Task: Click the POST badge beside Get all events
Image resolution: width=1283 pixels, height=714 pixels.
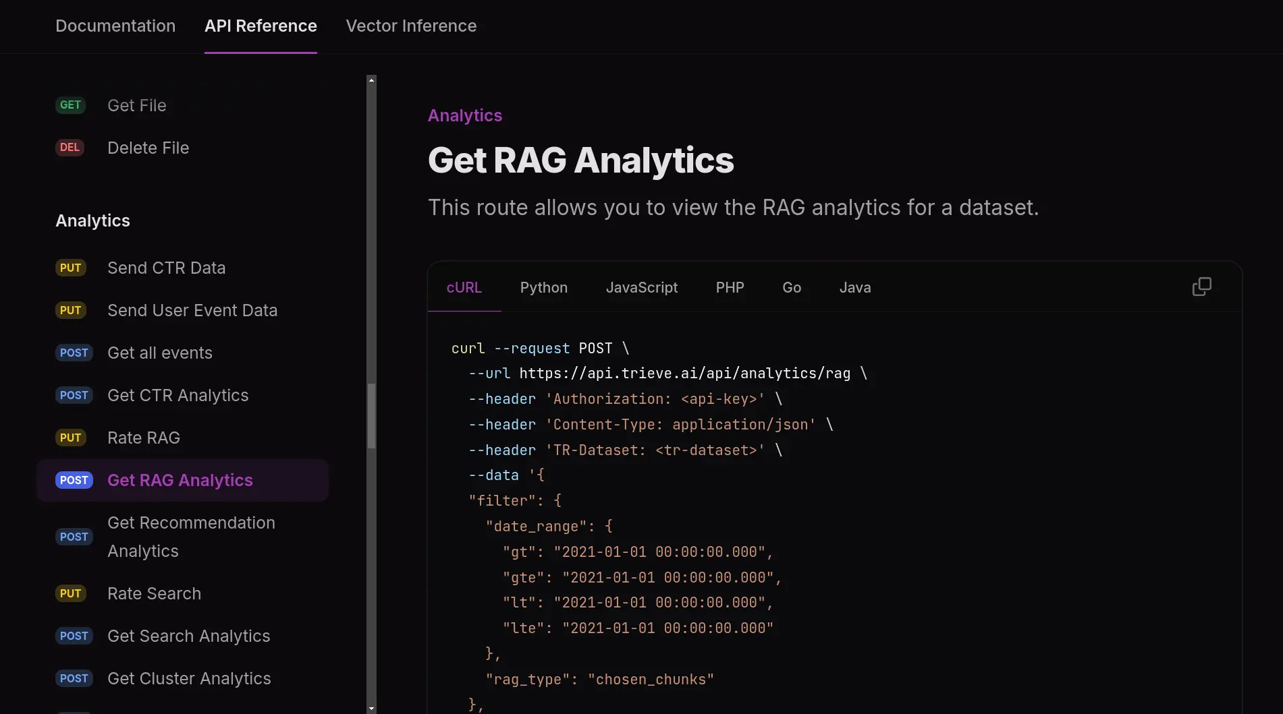Action: [x=74, y=353]
